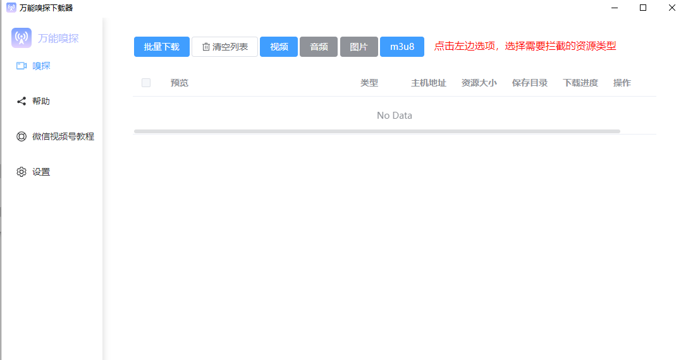Click the 设置 gear icon
Viewport: 681px width, 360px height.
pos(21,172)
